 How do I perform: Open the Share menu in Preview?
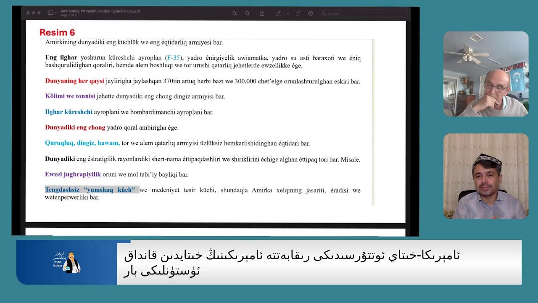pyautogui.click(x=262, y=13)
